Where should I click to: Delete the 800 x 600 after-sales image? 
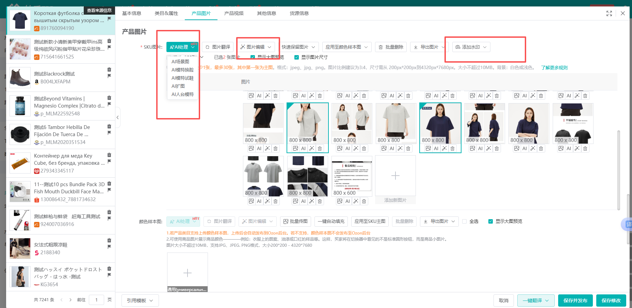[364, 201]
